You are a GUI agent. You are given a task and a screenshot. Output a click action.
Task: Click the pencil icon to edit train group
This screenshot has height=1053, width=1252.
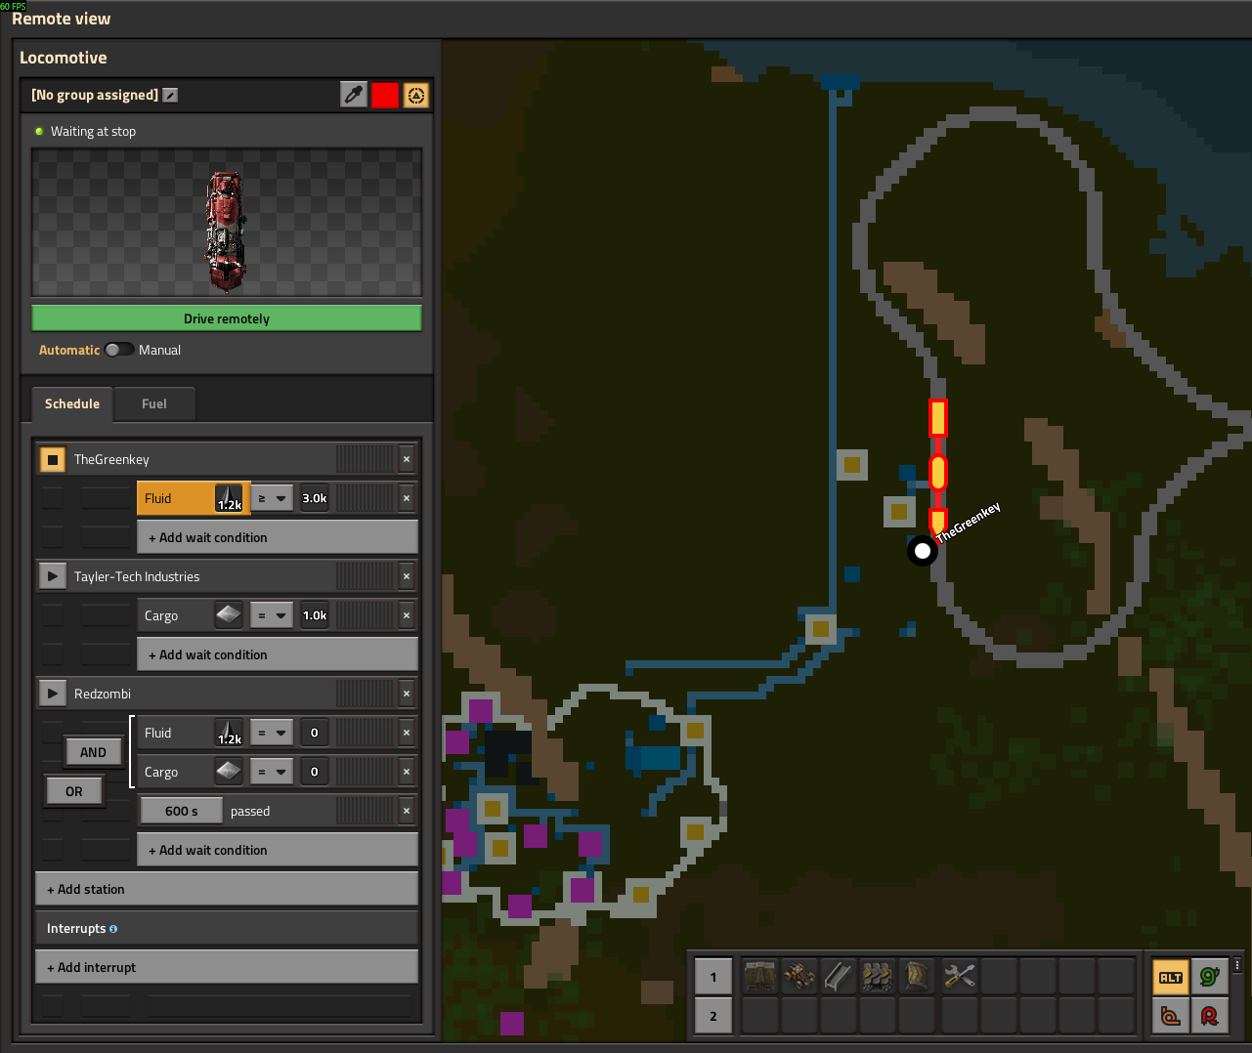(x=170, y=95)
